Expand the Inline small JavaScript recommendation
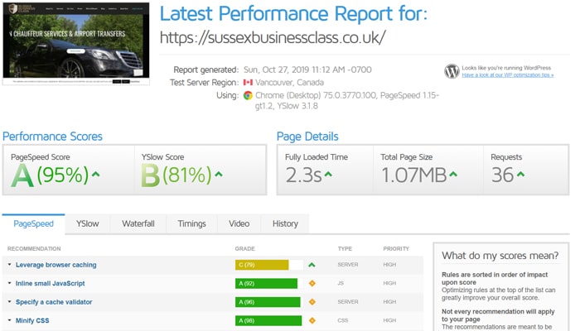Viewport: 580px width, 331px height. (x=53, y=284)
